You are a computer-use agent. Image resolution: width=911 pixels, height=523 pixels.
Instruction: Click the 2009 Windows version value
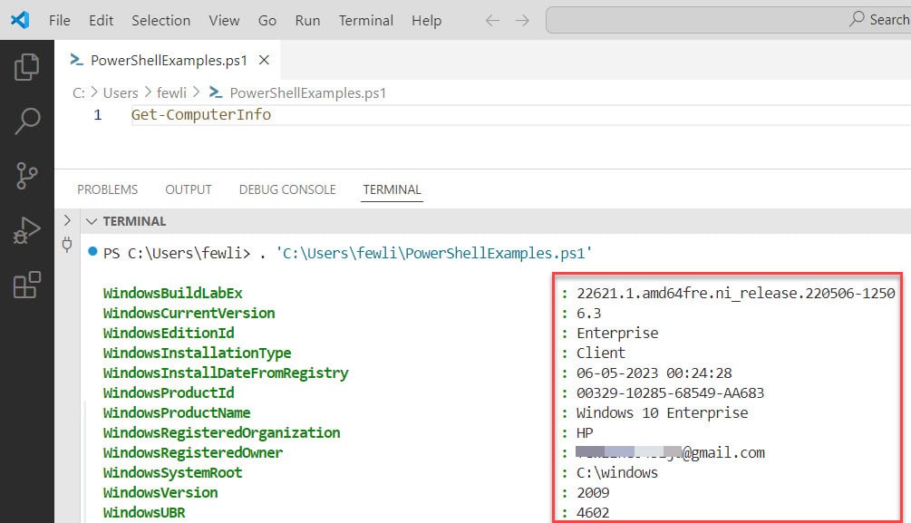[x=593, y=493]
